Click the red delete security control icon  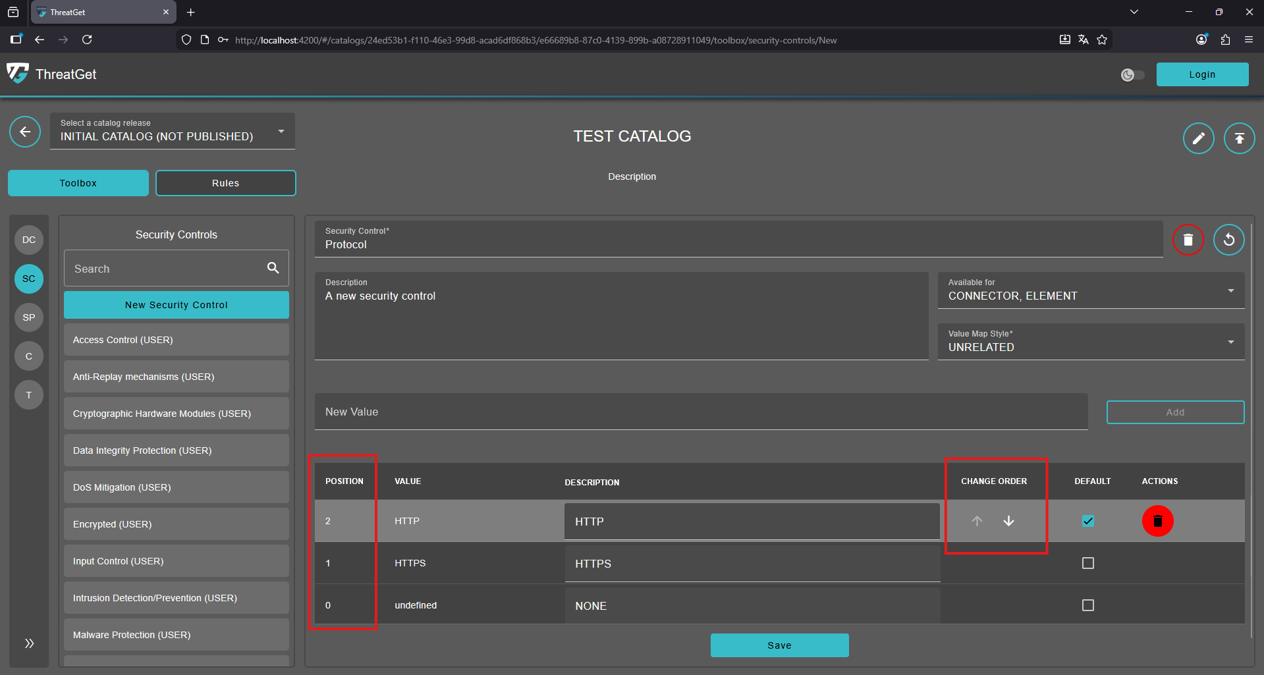tap(1188, 240)
